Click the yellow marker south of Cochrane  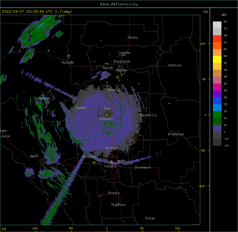coord(94,163)
